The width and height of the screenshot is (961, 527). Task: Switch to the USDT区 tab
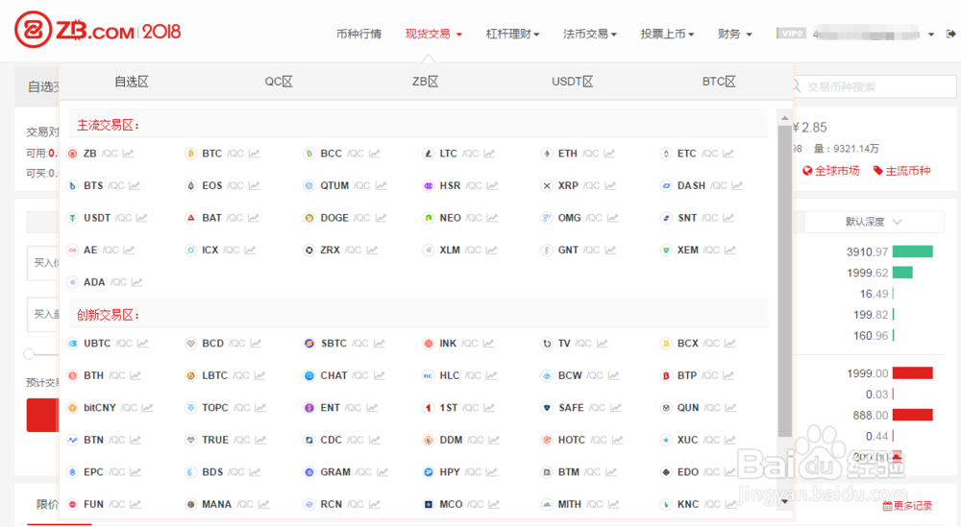click(x=572, y=82)
